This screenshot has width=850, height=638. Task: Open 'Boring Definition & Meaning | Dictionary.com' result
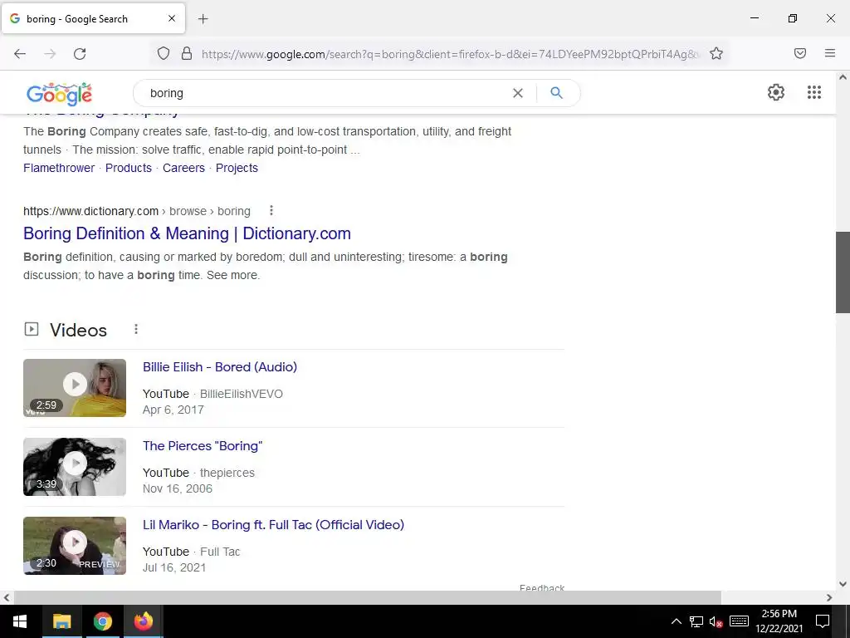187,233
